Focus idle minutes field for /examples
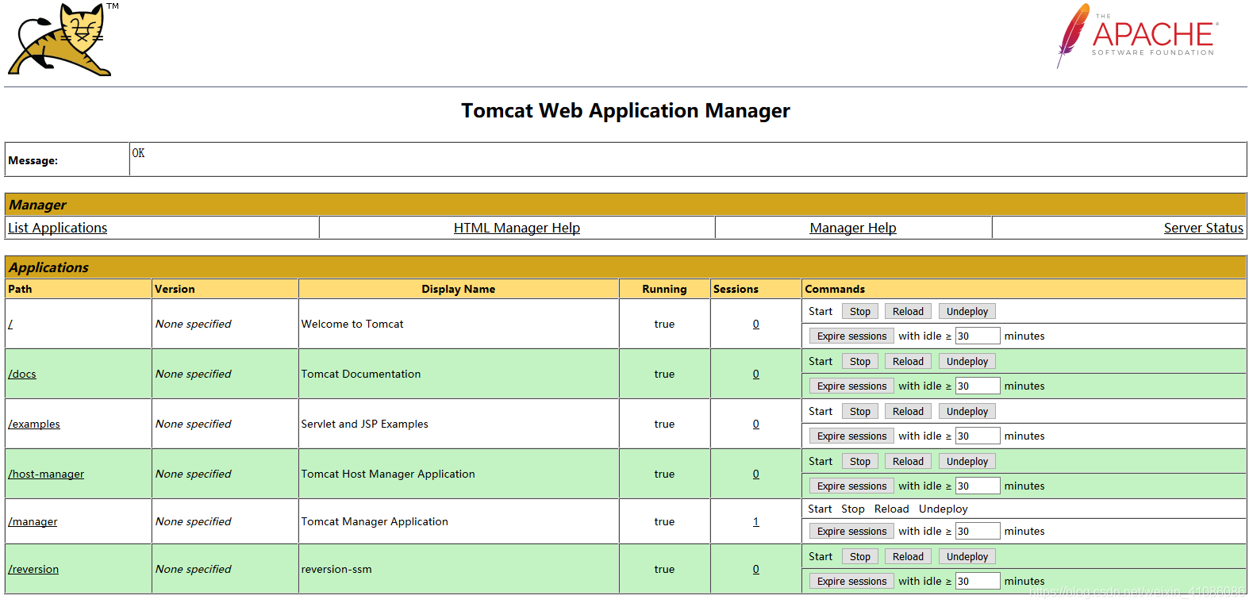 coord(978,436)
